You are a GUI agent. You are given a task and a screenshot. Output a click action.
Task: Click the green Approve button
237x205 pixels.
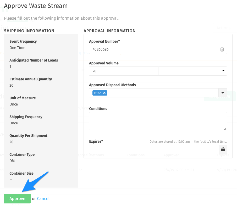[17, 198]
